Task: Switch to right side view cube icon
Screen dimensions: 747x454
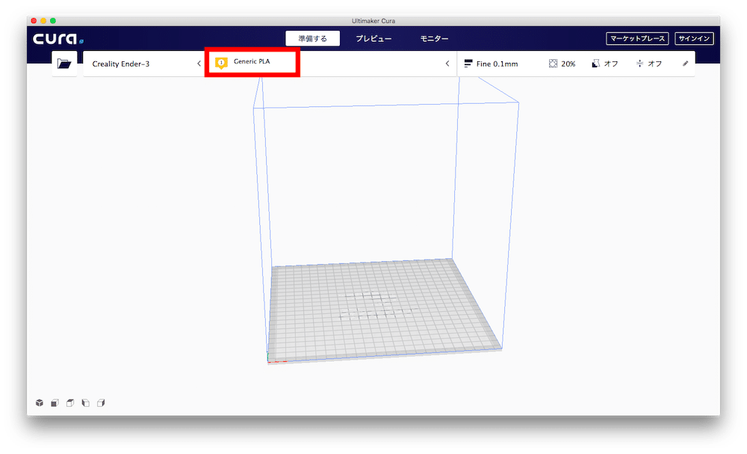Action: click(101, 403)
